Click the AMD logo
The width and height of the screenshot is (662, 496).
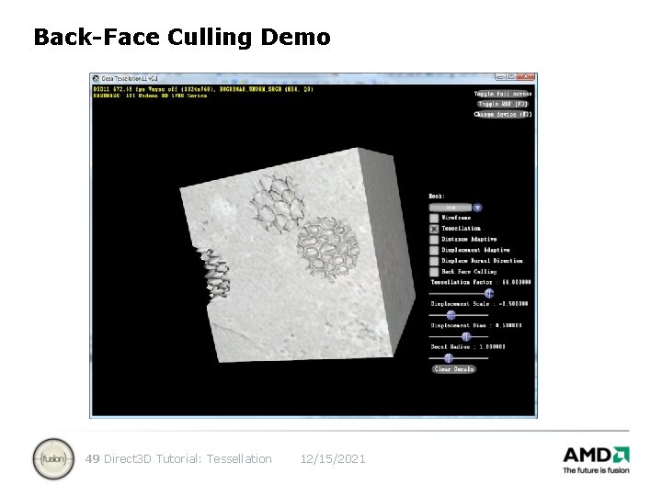[596, 460]
